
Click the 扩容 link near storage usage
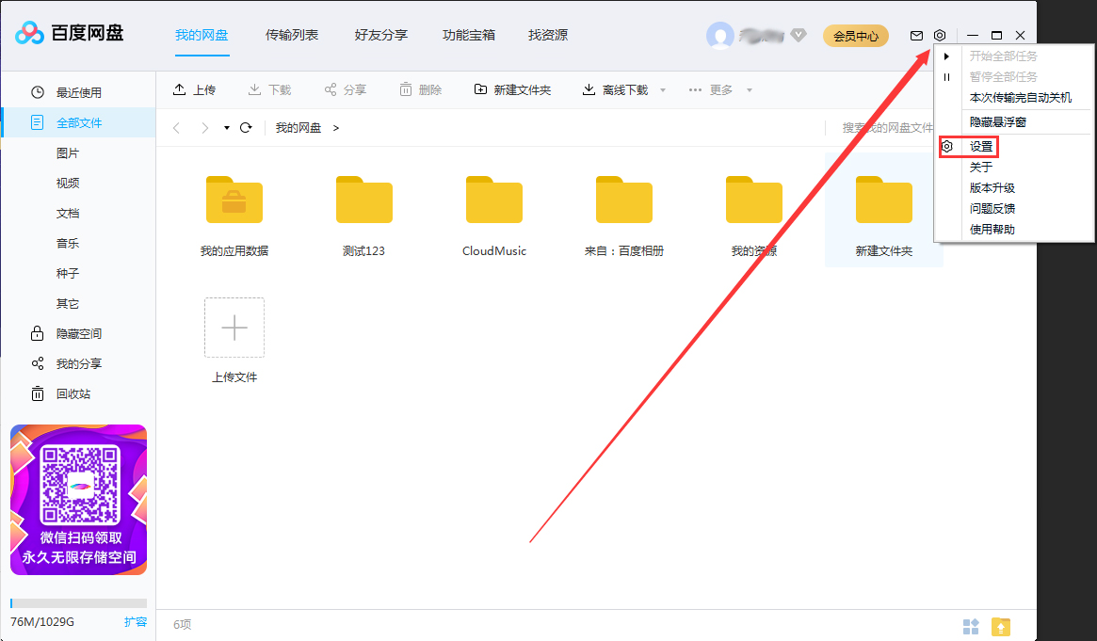135,621
